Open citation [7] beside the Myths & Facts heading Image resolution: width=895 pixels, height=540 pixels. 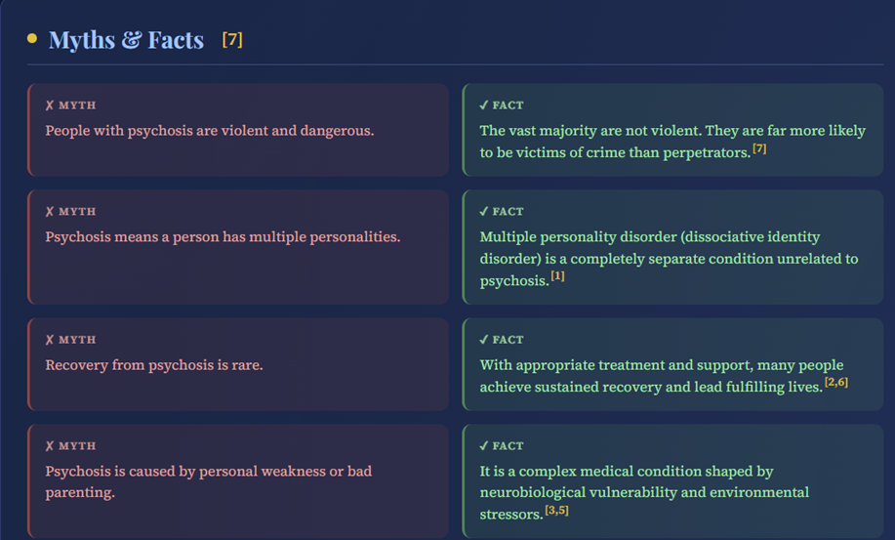point(232,40)
